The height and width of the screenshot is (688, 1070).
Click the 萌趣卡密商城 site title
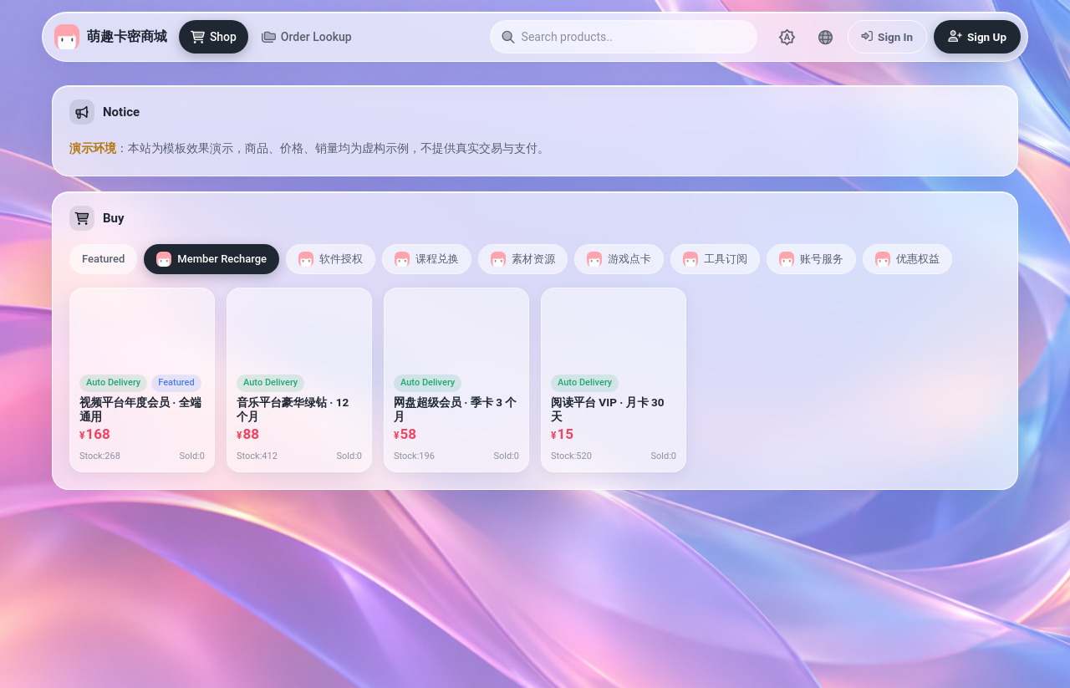(127, 37)
